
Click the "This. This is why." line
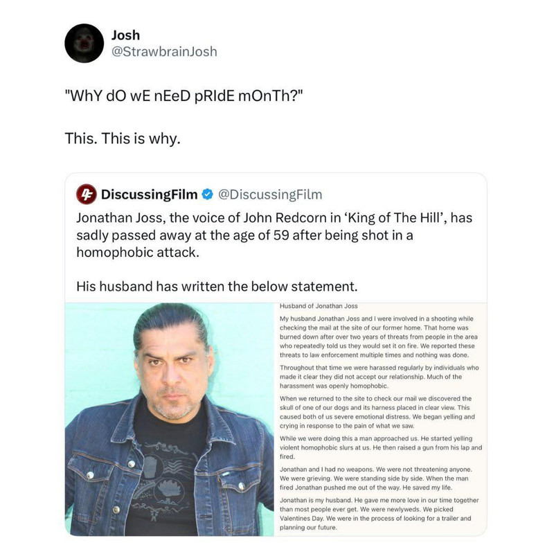123,138
